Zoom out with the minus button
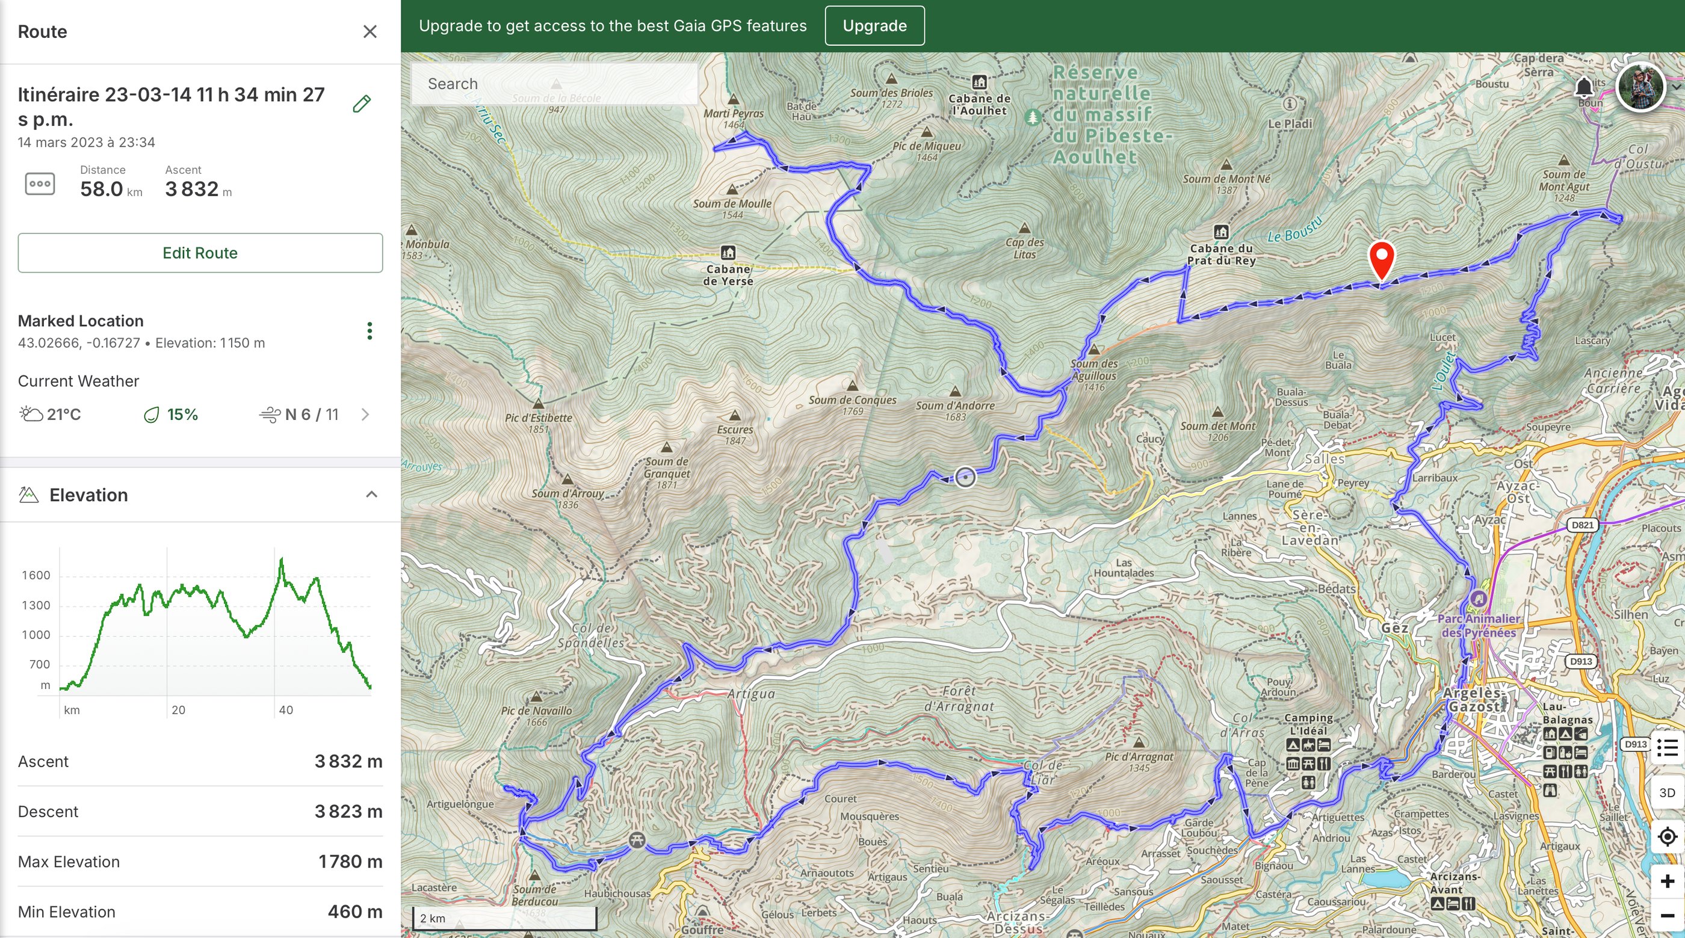Screen dimensions: 1685x938 pos(1668,916)
